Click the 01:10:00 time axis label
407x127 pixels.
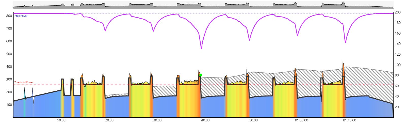pos(349,120)
